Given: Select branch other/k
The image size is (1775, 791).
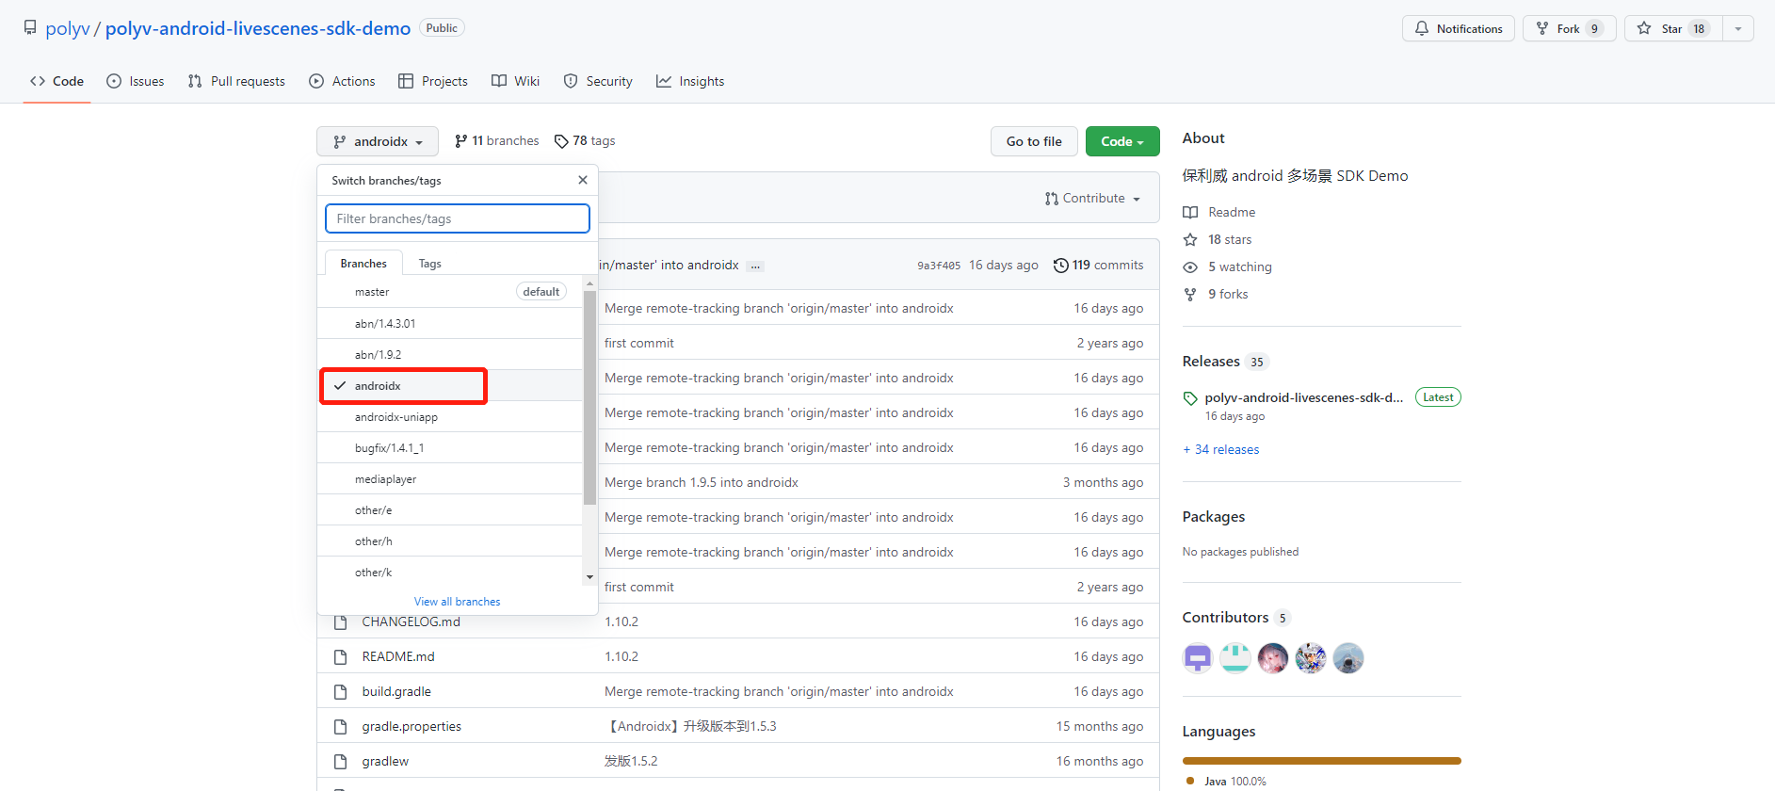Looking at the screenshot, I should click(450, 572).
